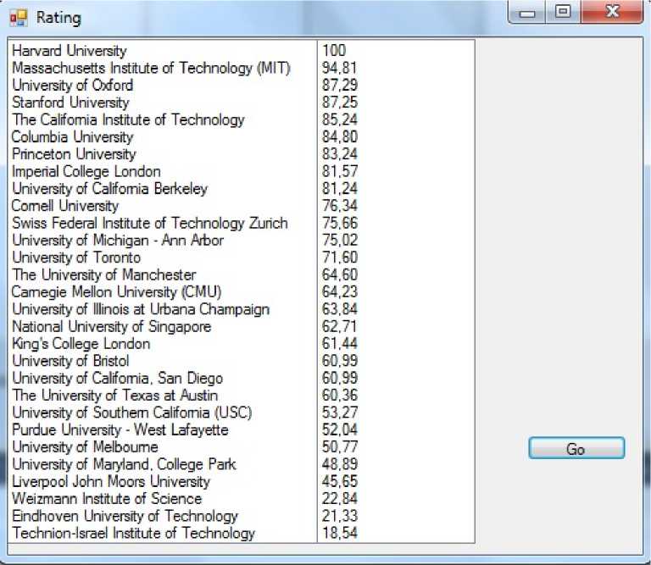Click the rating value 100

coord(334,51)
